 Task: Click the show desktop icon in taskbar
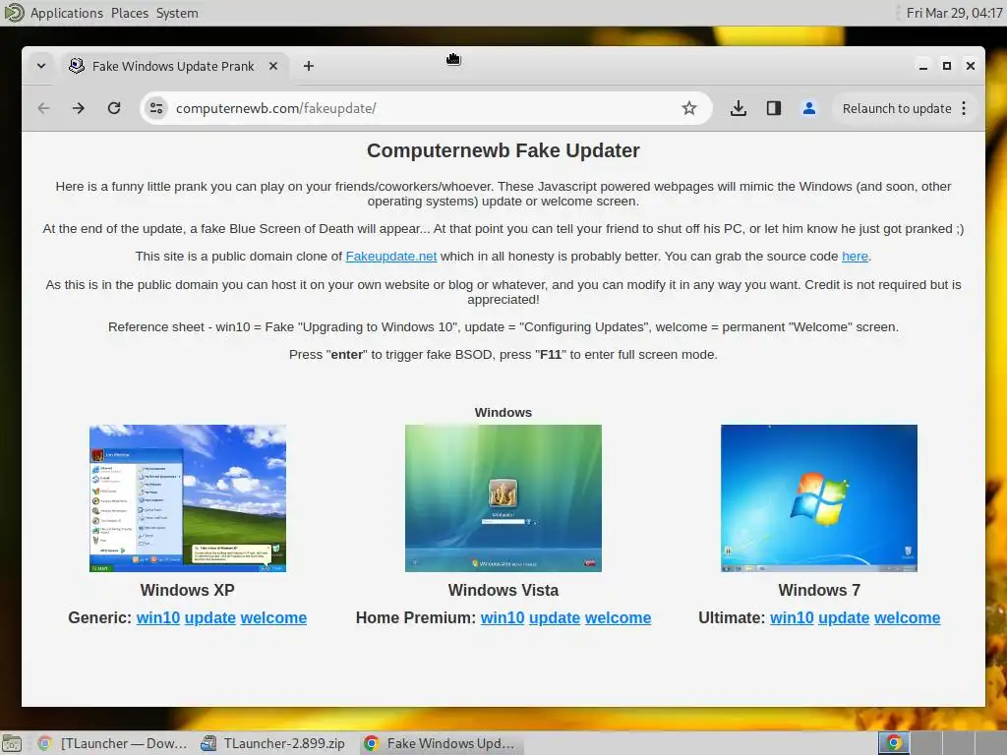[x=12, y=743]
